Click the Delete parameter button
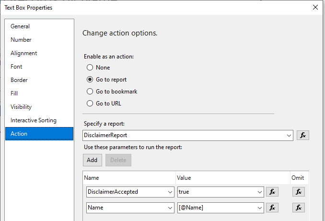This screenshot has height=221, width=325. point(118,160)
